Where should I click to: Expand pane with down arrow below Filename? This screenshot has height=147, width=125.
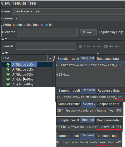(x=6, y=39)
